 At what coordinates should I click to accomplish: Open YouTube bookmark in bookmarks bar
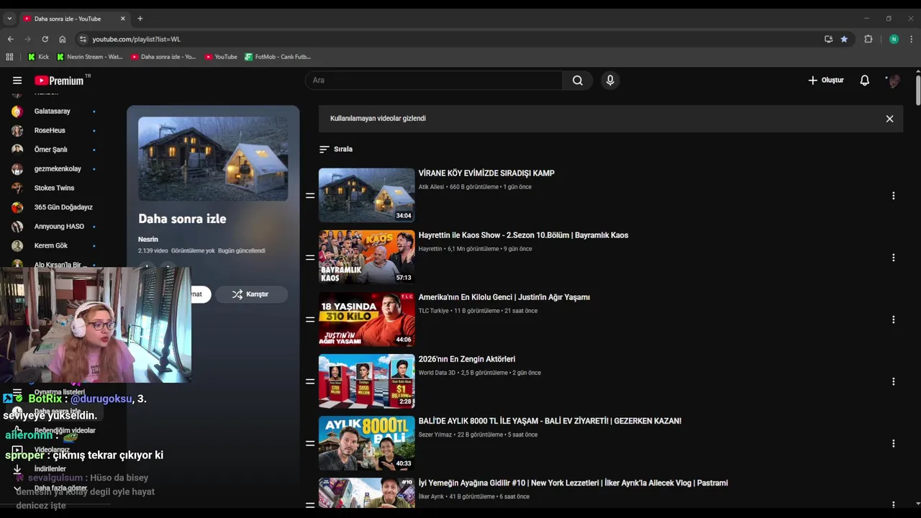pyautogui.click(x=221, y=57)
